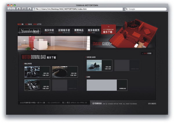Screen dimensions: 174x123
Task: Toggle the MUSIC ON switch
Action: [x=20, y=24]
